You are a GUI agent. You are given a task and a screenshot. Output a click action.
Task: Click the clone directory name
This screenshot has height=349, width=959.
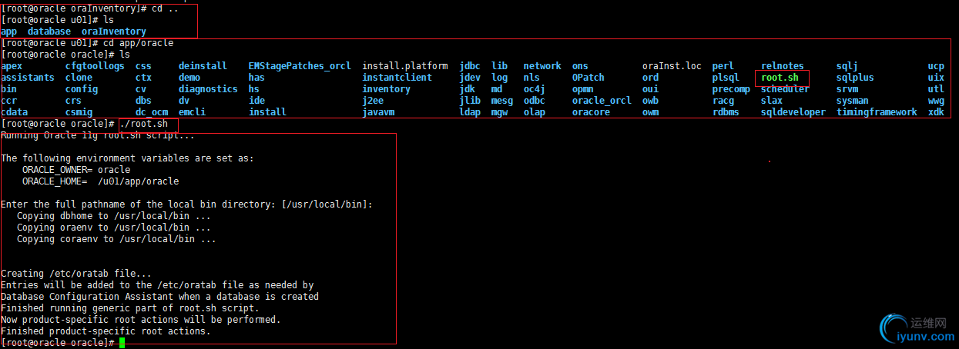[79, 78]
